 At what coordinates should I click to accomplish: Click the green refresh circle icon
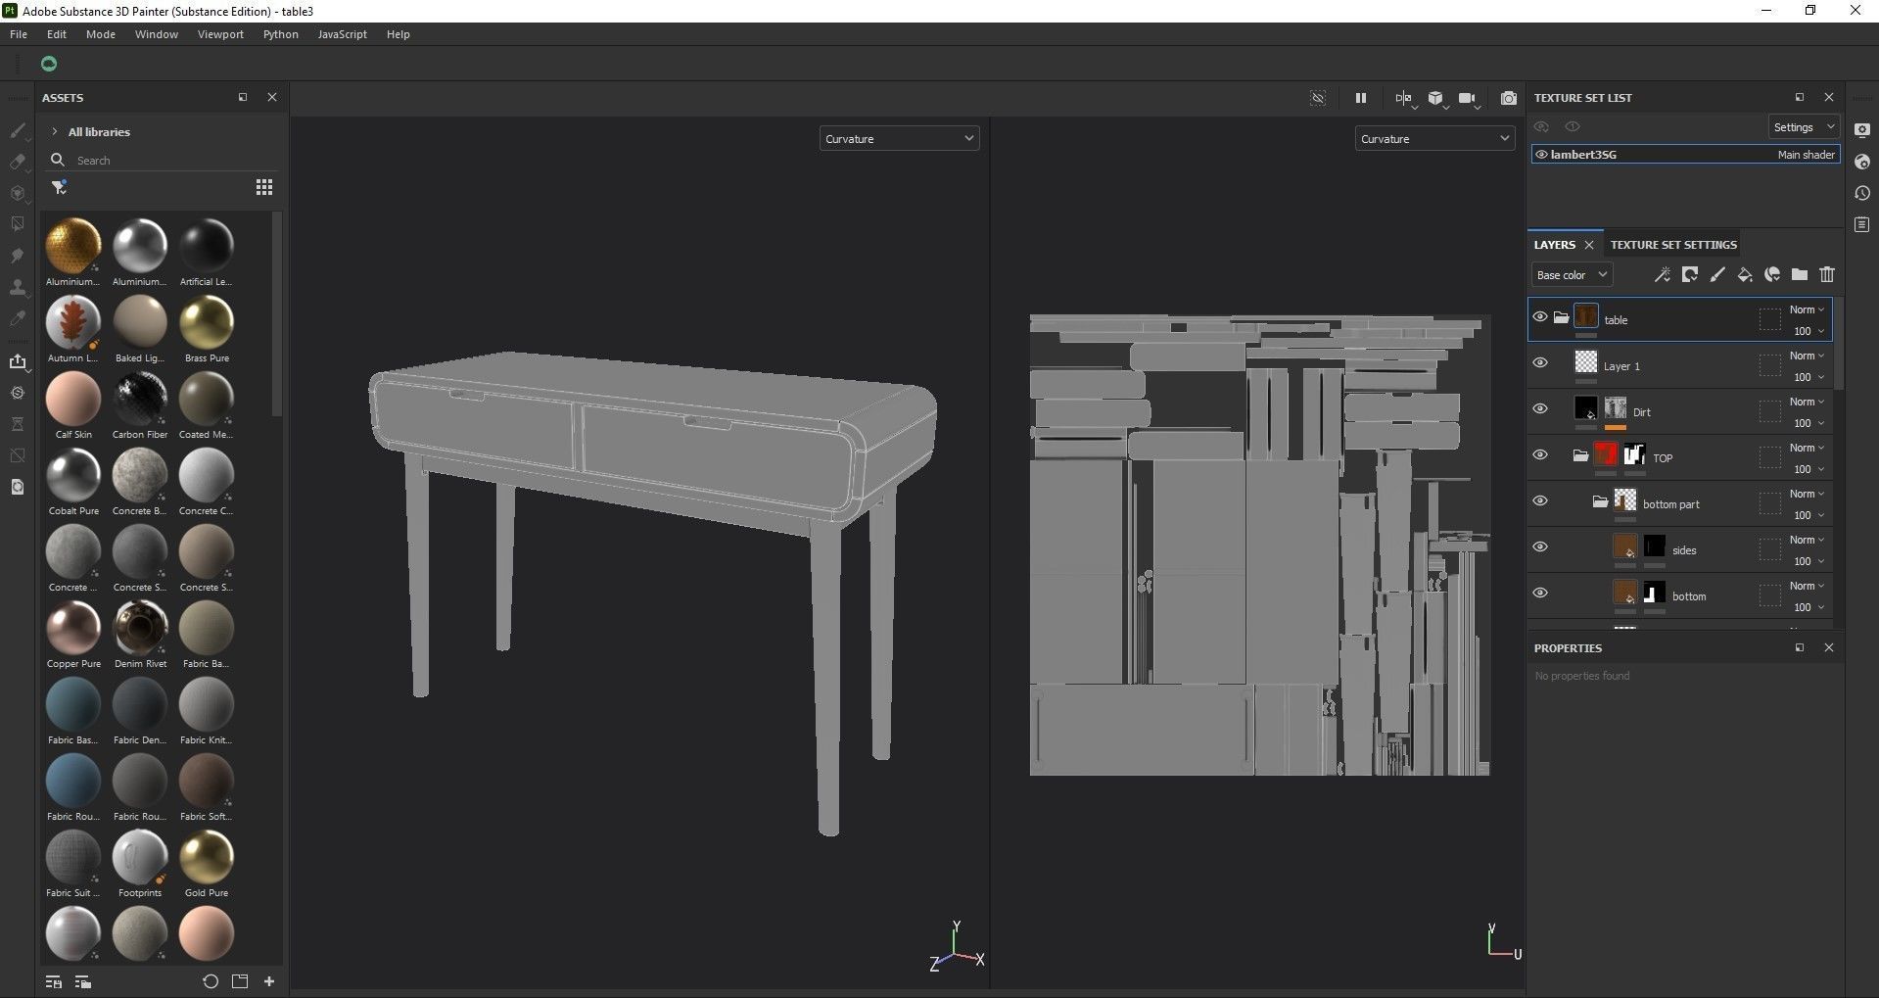(x=49, y=64)
